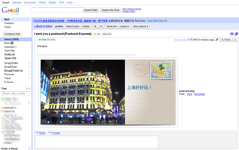
Task: Click Back to Inbox link
Action: 43,26
